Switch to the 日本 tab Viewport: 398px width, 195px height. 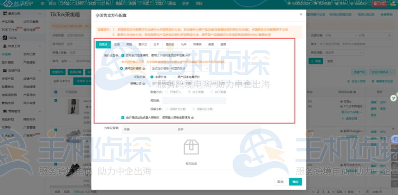click(156, 44)
